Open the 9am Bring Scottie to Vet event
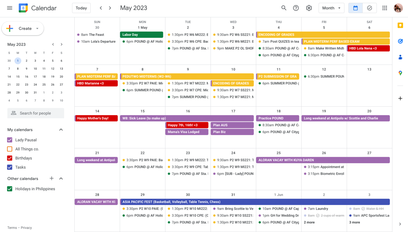 click(232, 209)
